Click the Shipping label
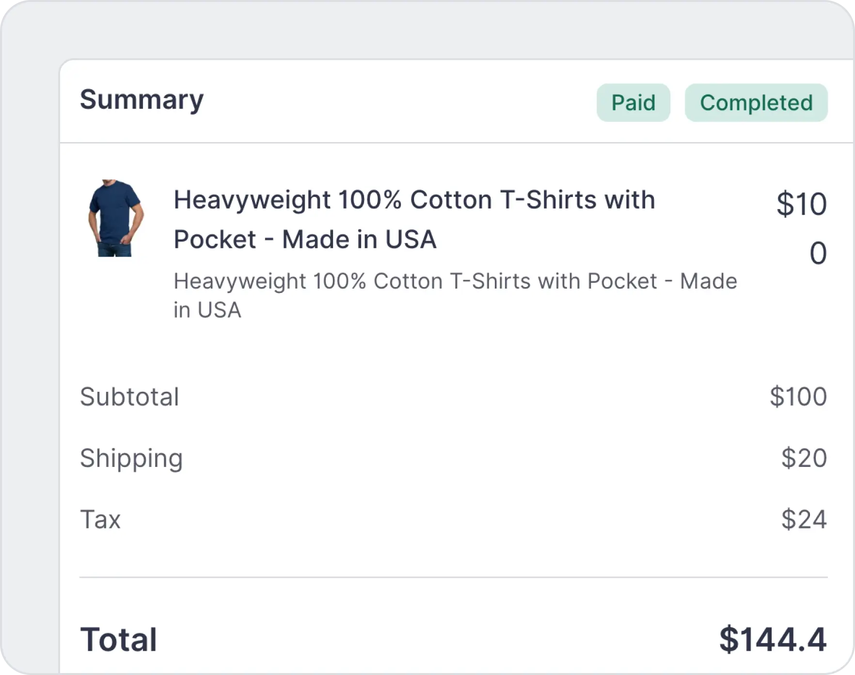The height and width of the screenshot is (675, 855). [x=131, y=458]
